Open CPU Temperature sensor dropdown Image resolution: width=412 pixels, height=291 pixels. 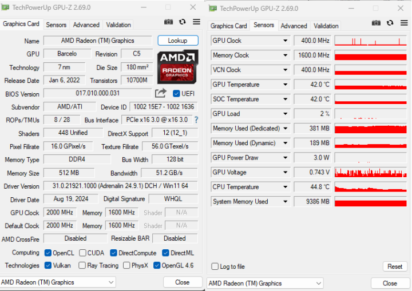point(285,187)
